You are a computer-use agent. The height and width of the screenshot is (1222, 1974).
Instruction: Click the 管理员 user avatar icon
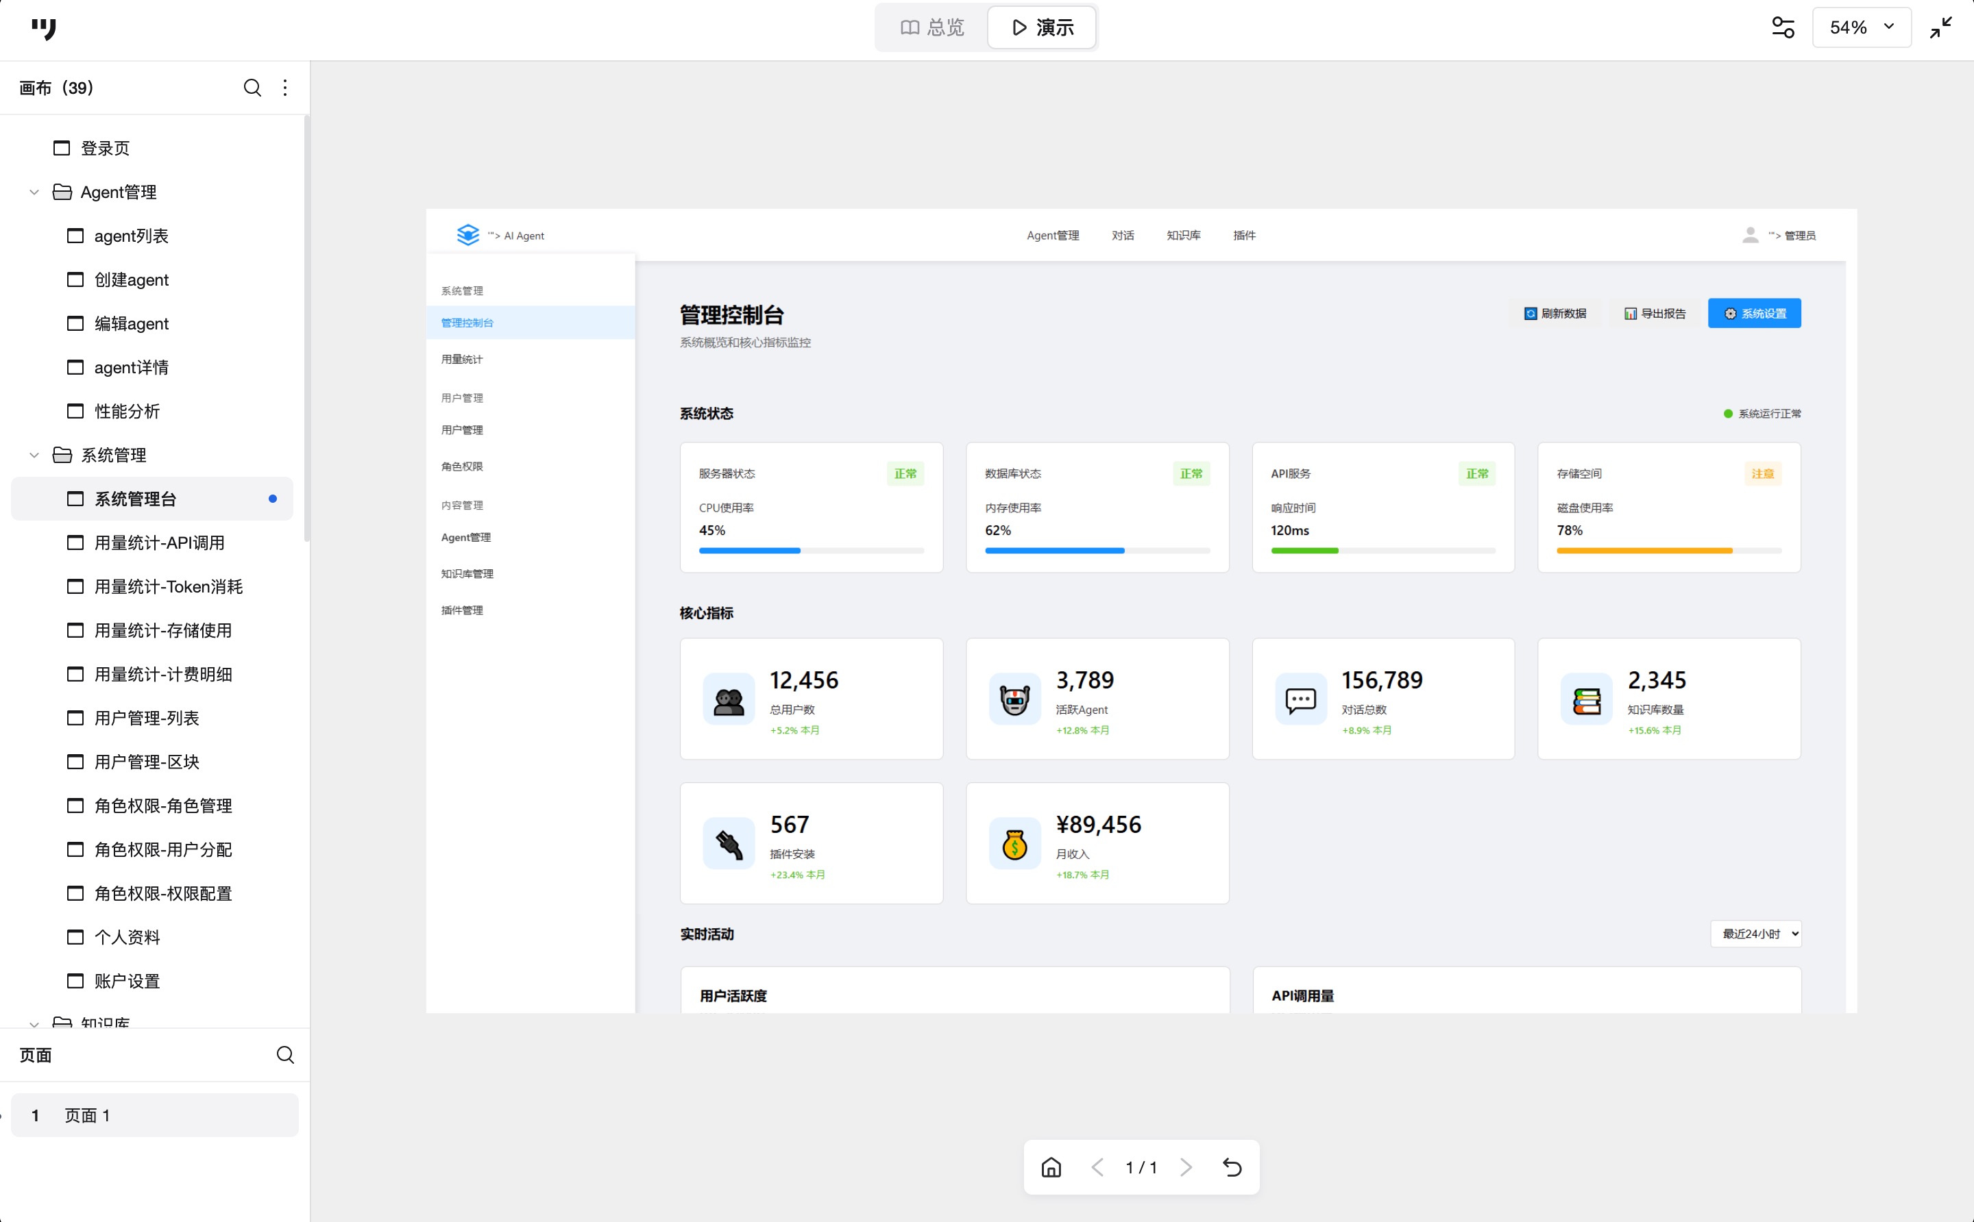pos(1750,234)
